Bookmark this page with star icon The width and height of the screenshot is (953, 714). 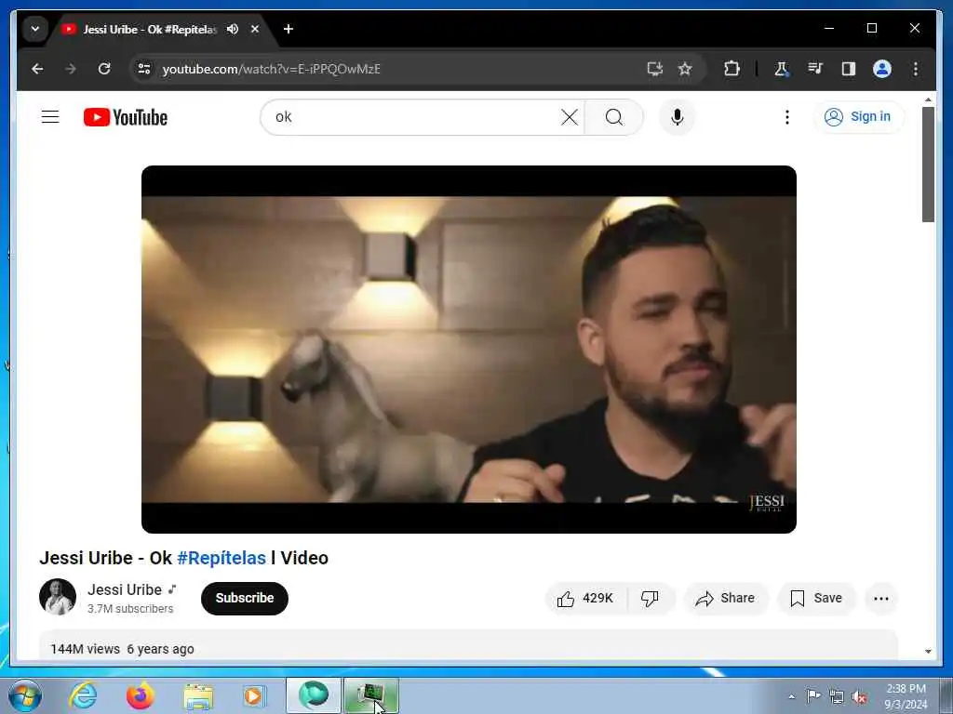[685, 69]
